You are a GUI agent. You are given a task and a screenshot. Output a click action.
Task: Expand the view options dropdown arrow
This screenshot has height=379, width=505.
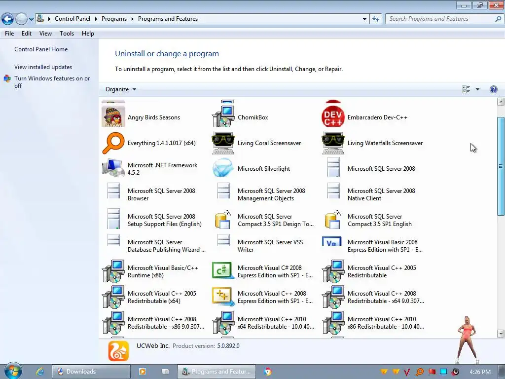tap(477, 89)
